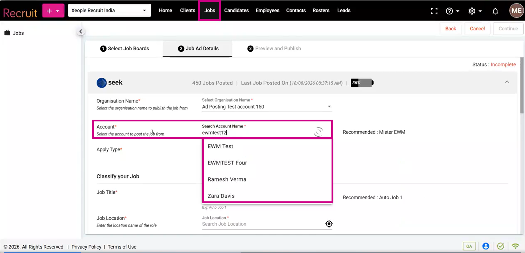Go to Home menu
Viewport: 525px width, 253px height.
(165, 10)
